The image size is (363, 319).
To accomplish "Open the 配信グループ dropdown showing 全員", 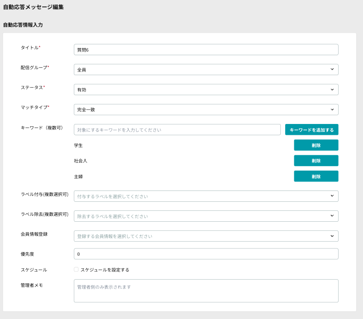I will (206, 70).
